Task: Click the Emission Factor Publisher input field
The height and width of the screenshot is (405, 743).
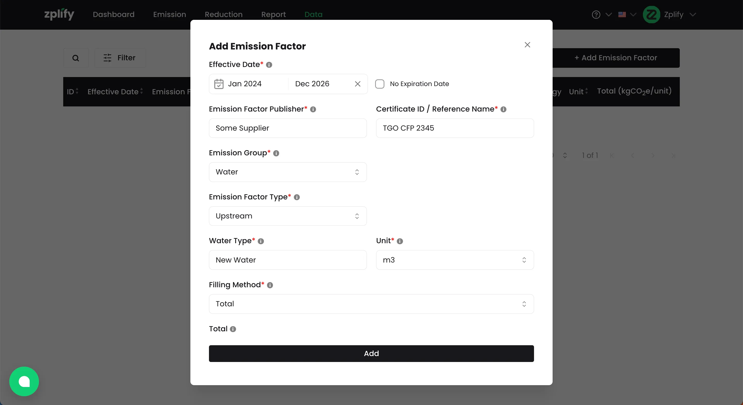Action: [288, 128]
